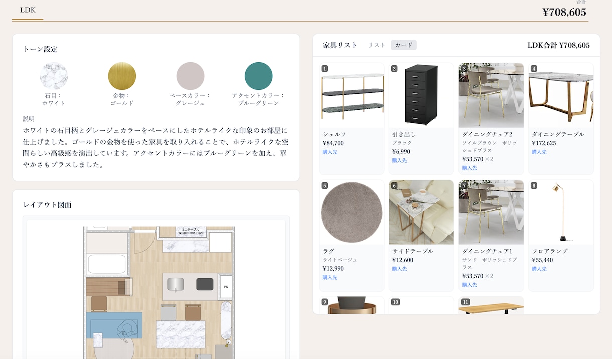Click number badge 11 on wooden table card
Image resolution: width=612 pixels, height=359 pixels.
point(465,302)
